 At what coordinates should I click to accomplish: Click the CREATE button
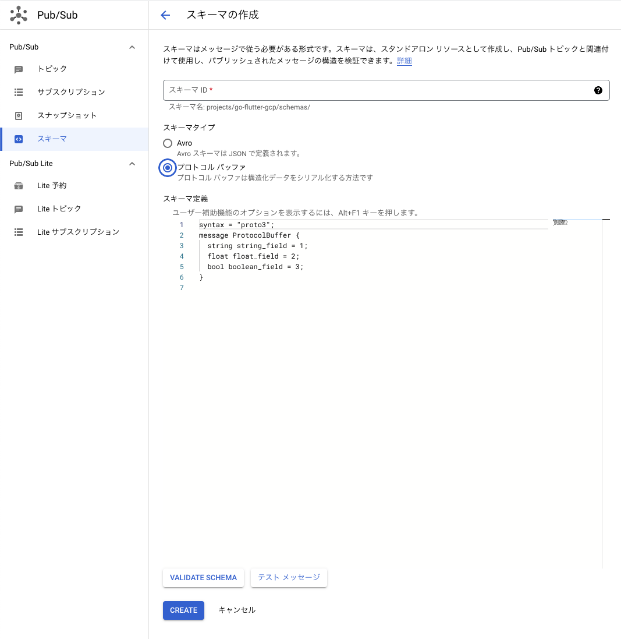tap(184, 610)
